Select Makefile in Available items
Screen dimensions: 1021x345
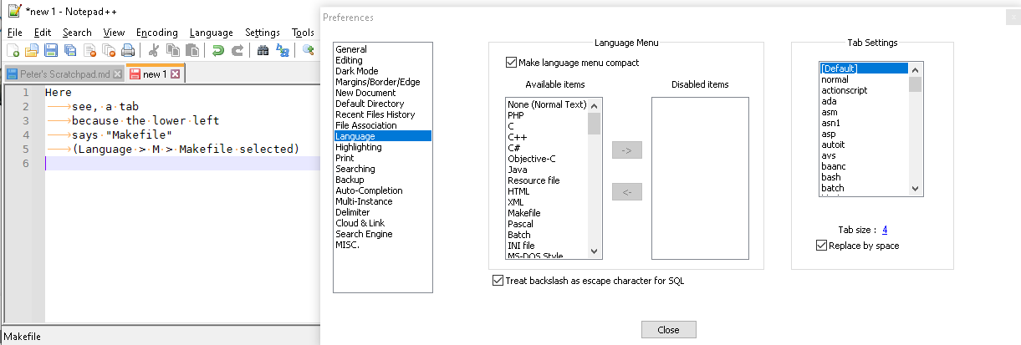pyautogui.click(x=547, y=213)
